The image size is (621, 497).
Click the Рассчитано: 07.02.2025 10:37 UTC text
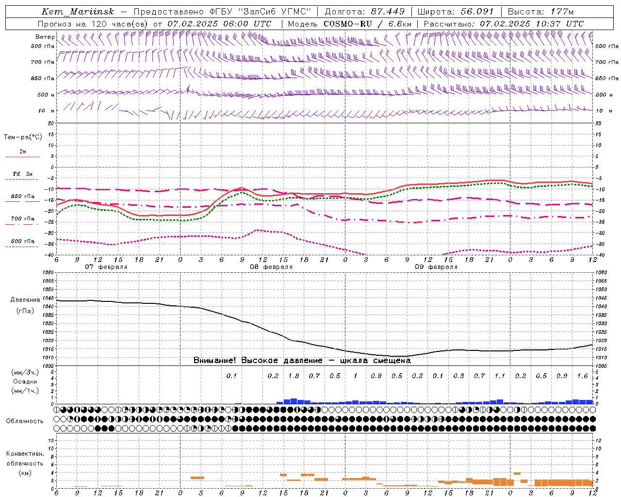click(504, 24)
